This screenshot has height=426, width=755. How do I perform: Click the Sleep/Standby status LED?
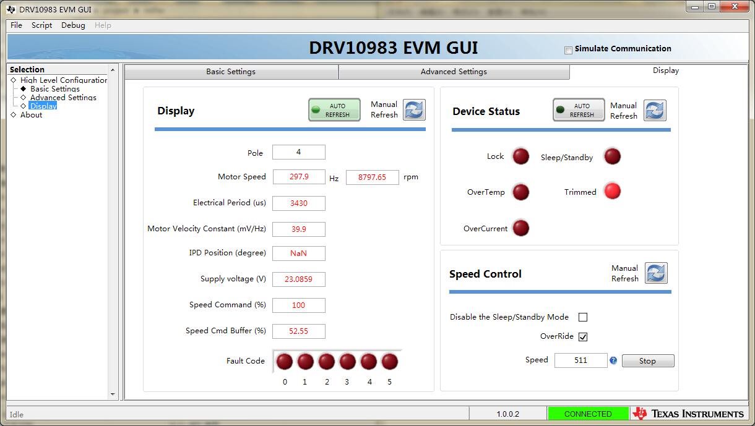(x=612, y=156)
